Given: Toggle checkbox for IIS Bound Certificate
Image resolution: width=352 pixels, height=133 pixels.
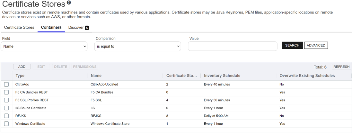Looking at the screenshot, I should 6,108.
